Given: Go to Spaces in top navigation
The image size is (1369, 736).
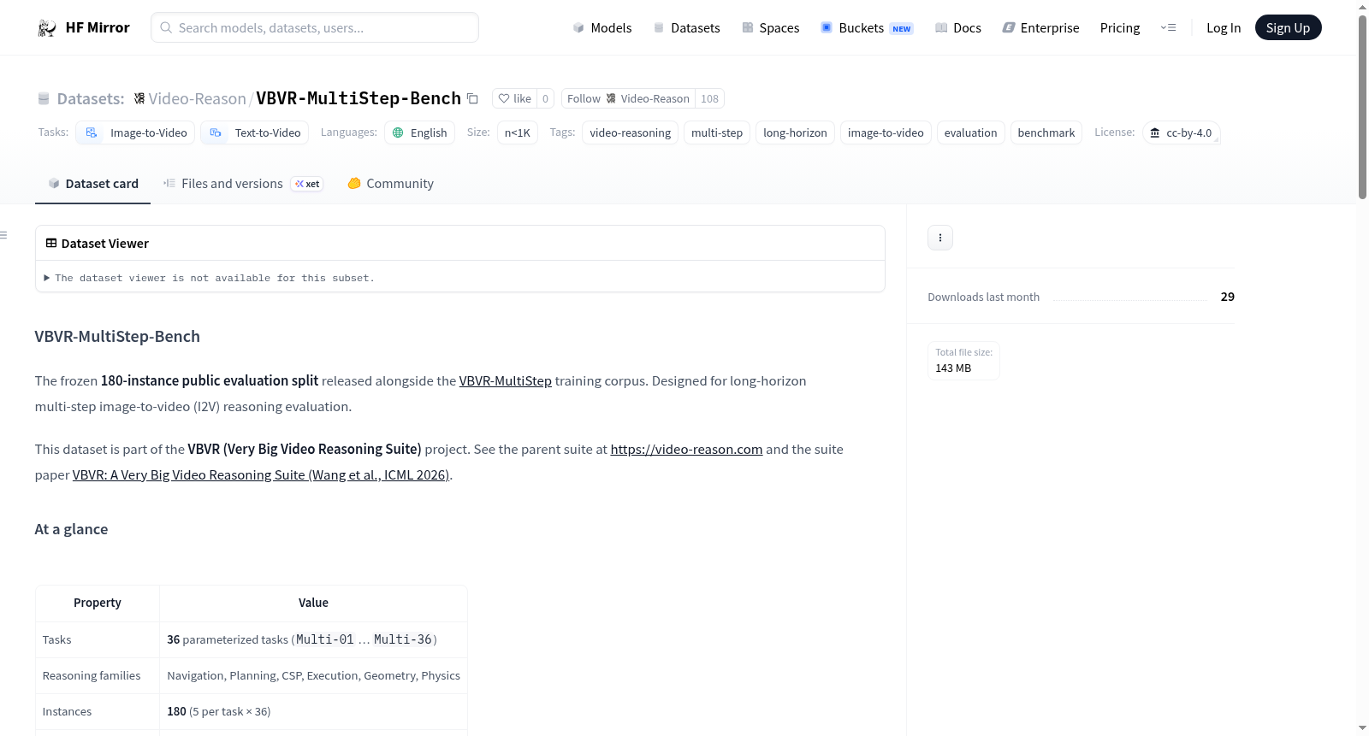Looking at the screenshot, I should [x=770, y=28].
